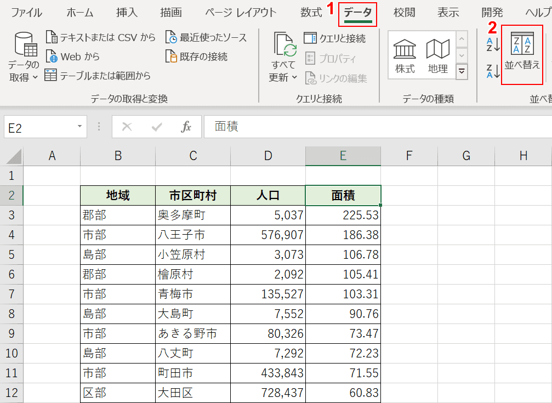Screen dimensions: 552x403
Task: Move down one row in the data types gallery
Action: 462,55
